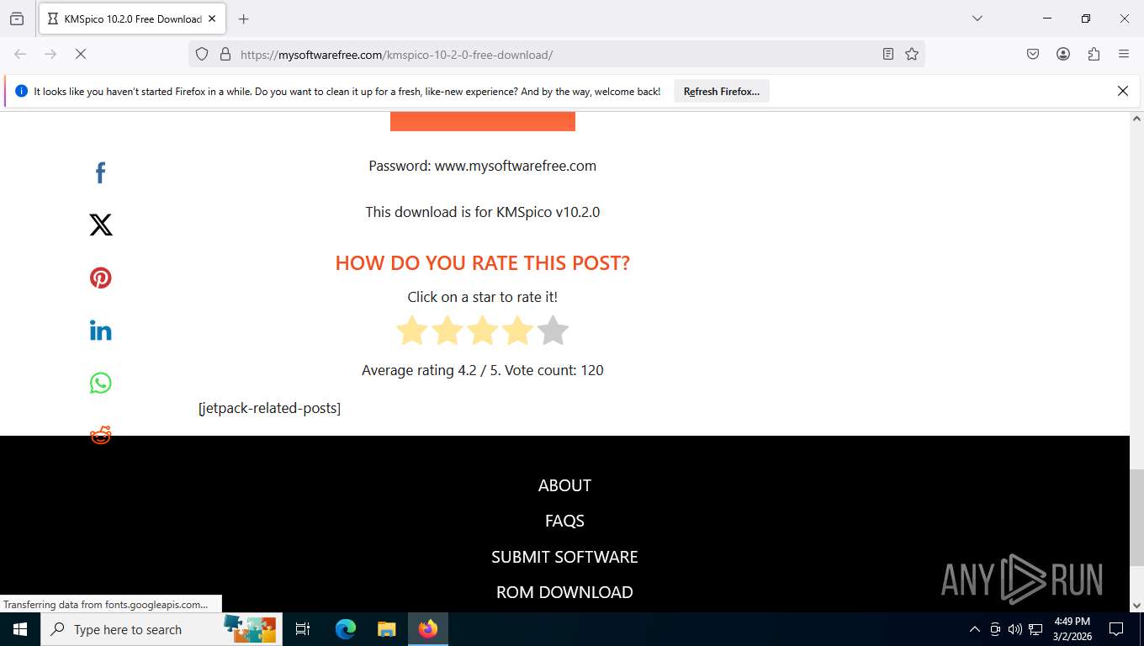Image resolution: width=1144 pixels, height=646 pixels.
Task: Open Firefox View recent browsing
Action: 17,19
